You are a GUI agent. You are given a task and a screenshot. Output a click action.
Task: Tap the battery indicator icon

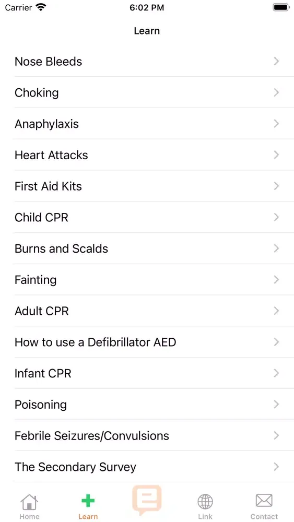[281, 7]
